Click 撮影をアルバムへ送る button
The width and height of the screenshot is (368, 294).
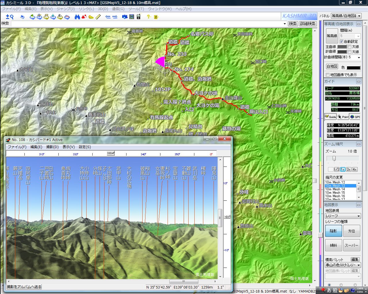24,287
